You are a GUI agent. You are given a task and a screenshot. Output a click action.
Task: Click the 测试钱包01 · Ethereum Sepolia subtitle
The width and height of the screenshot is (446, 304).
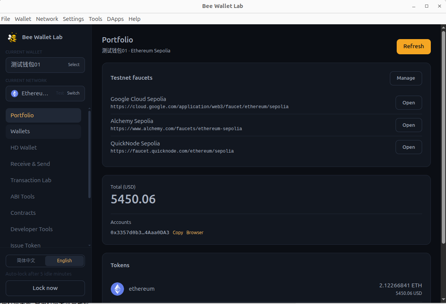tap(136, 51)
